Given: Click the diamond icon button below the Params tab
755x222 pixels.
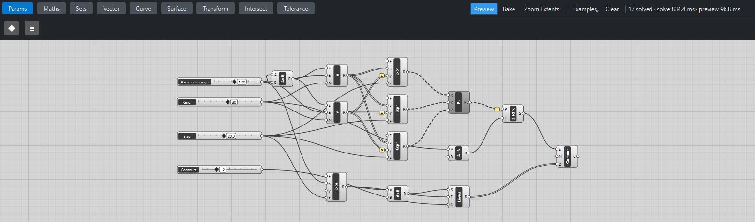Looking at the screenshot, I should tap(12, 28).
